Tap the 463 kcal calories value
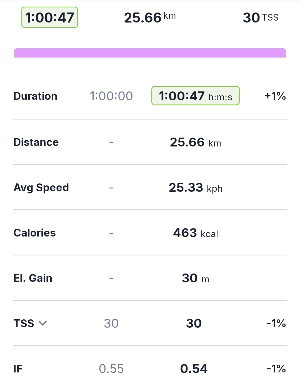 click(195, 233)
